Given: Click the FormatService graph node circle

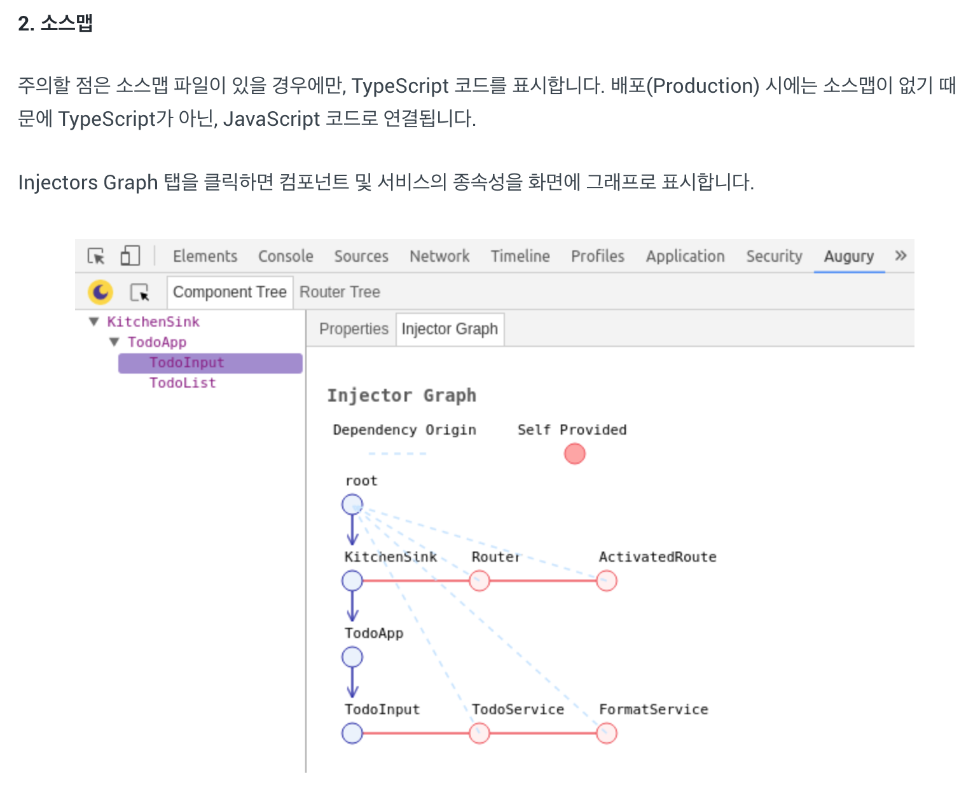Looking at the screenshot, I should (x=607, y=733).
